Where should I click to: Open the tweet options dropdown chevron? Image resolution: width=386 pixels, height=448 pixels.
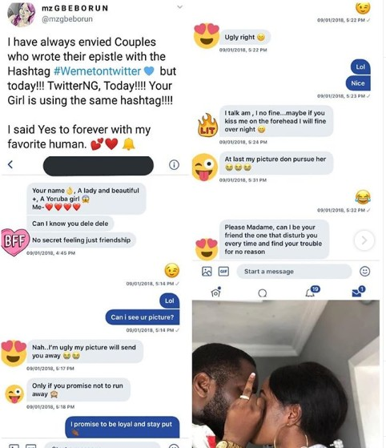tap(179, 7)
